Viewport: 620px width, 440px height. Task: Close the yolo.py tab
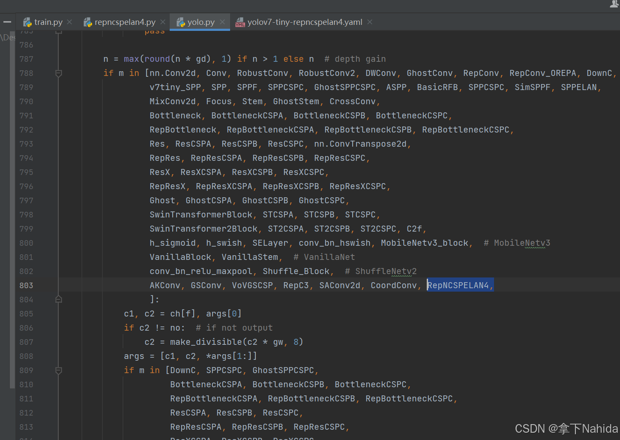(222, 22)
